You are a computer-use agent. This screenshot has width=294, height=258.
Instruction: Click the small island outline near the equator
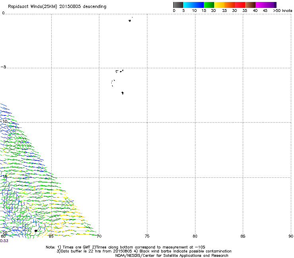pos(130,21)
